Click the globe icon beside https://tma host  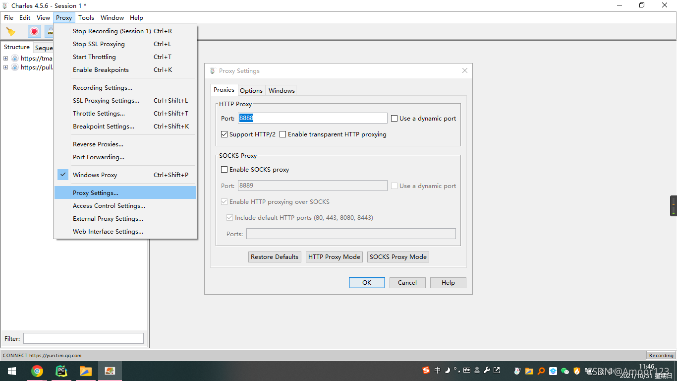click(x=15, y=59)
